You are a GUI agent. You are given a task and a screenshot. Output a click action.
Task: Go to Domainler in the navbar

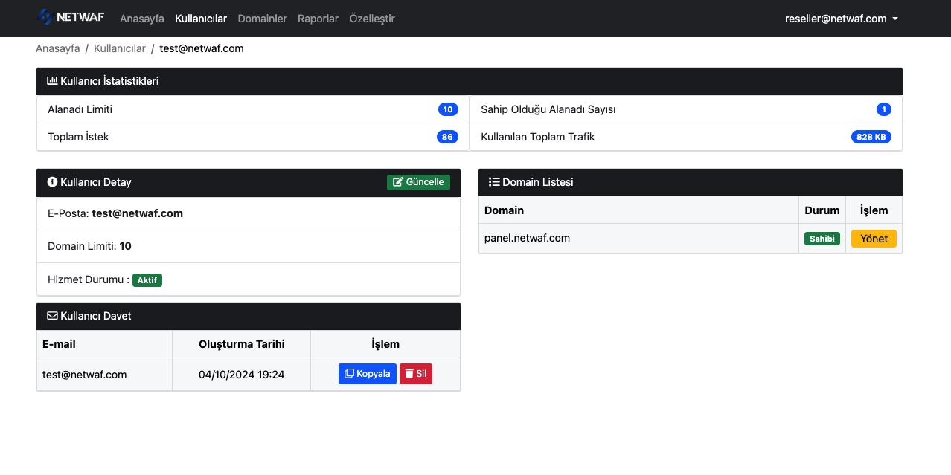click(x=262, y=19)
